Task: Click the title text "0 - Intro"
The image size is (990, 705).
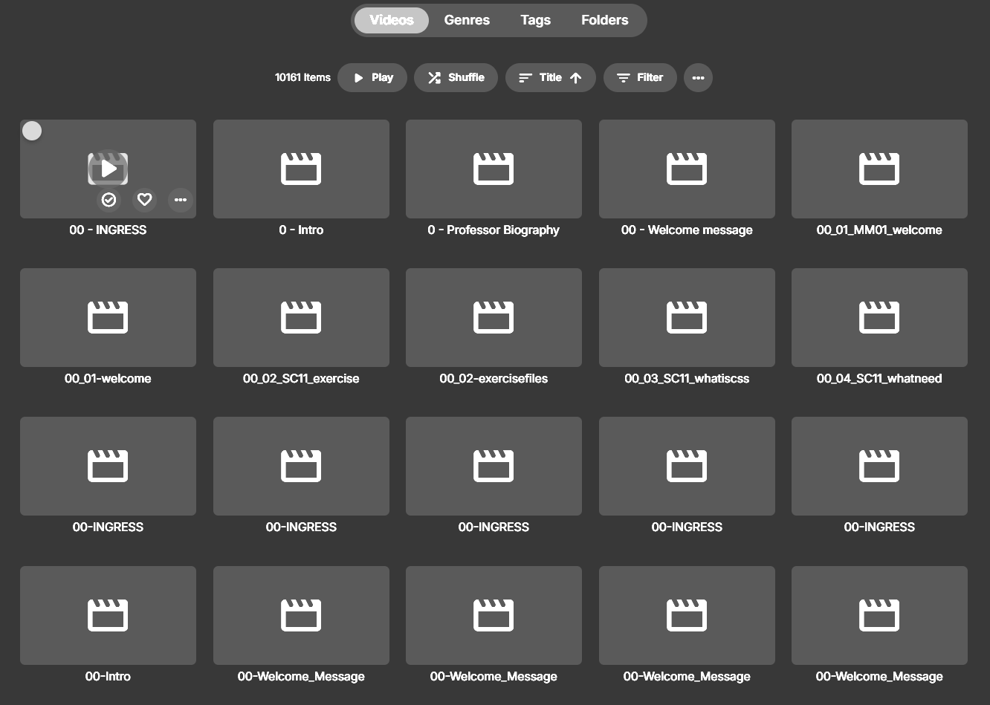Action: (301, 230)
